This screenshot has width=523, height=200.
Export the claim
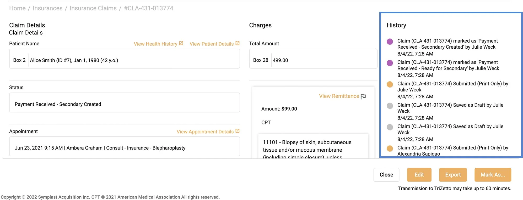coord(453,175)
